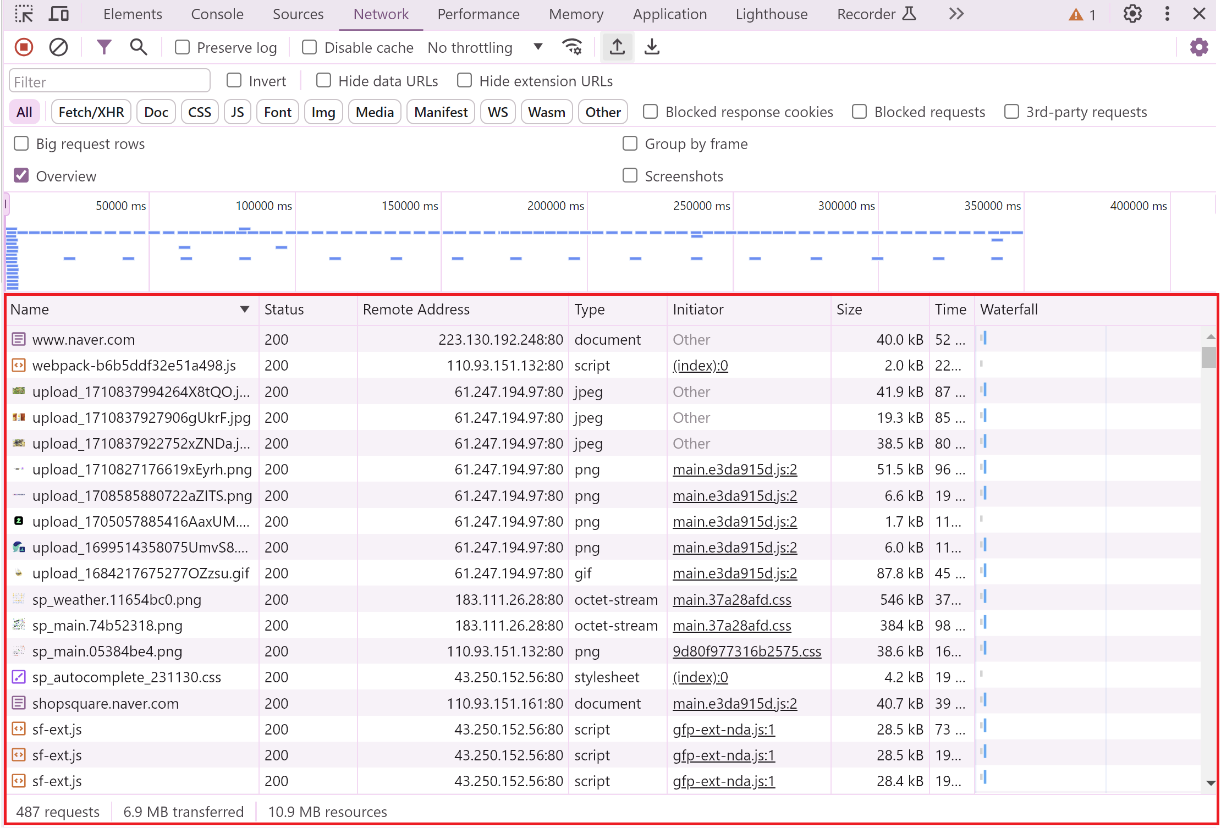Viewport: 1221px width, 828px height.
Task: Clear the network log
Action: [x=58, y=47]
